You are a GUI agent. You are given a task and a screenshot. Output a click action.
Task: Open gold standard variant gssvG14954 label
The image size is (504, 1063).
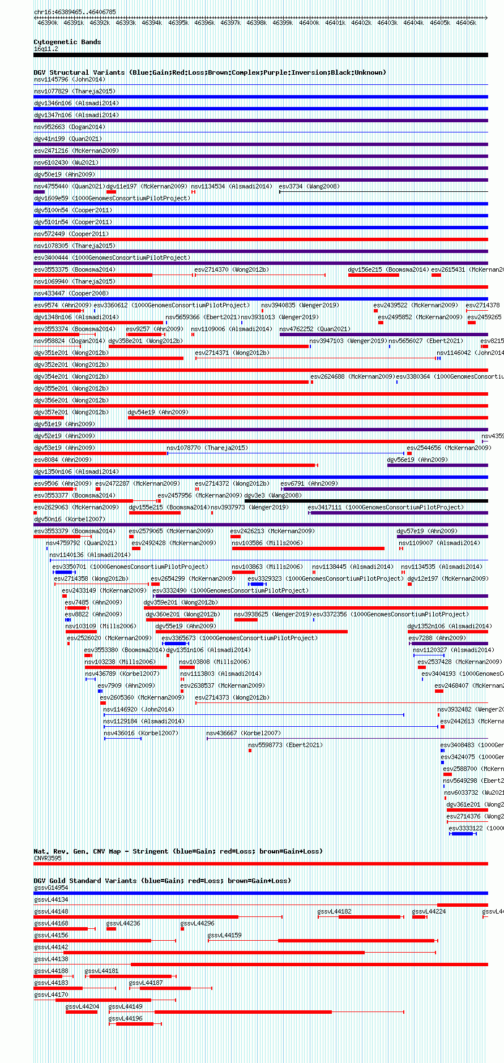[51, 888]
